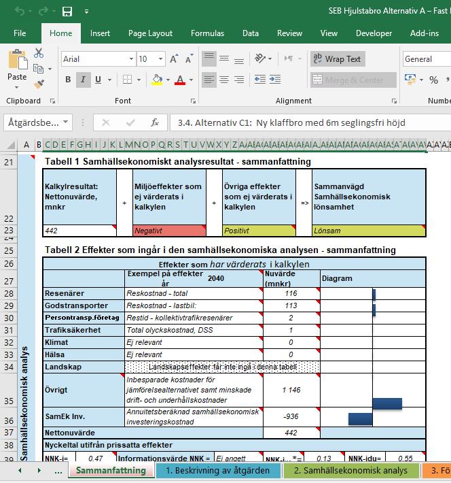Select Top Align icon
Image resolution: width=451 pixels, height=483 pixels.
pyautogui.click(x=209, y=59)
